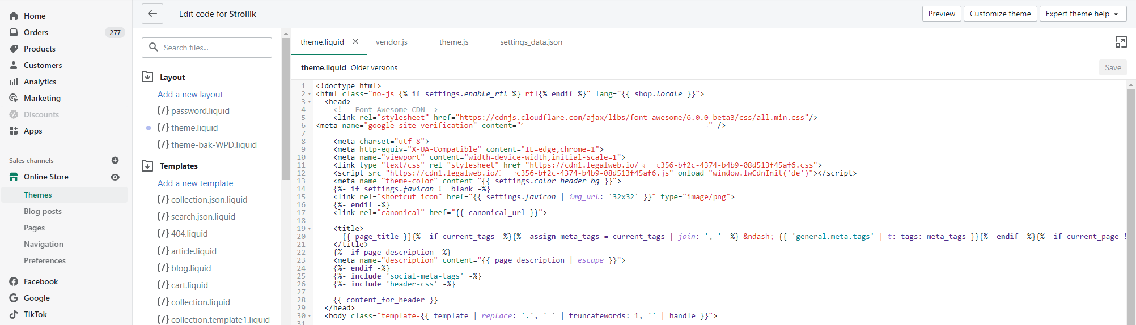
Task: Click Customize theme button
Action: pyautogui.click(x=1000, y=14)
